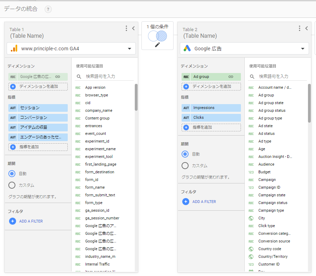Open Table 2 three-dot options menu
The height and width of the screenshot is (276, 316).
coord(300,29)
